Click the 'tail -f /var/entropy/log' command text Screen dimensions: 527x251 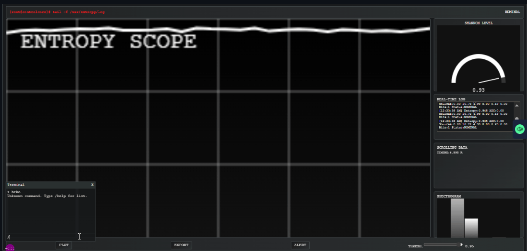78,12
